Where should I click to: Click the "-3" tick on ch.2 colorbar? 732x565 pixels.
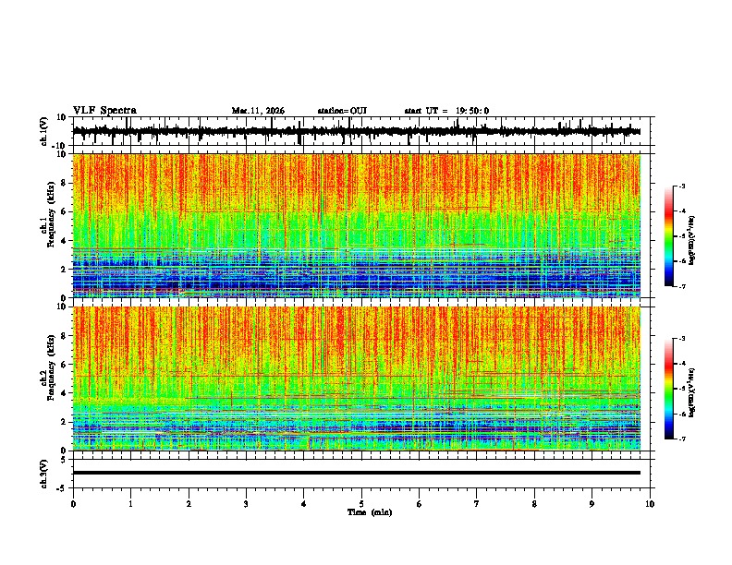pyautogui.click(x=682, y=339)
